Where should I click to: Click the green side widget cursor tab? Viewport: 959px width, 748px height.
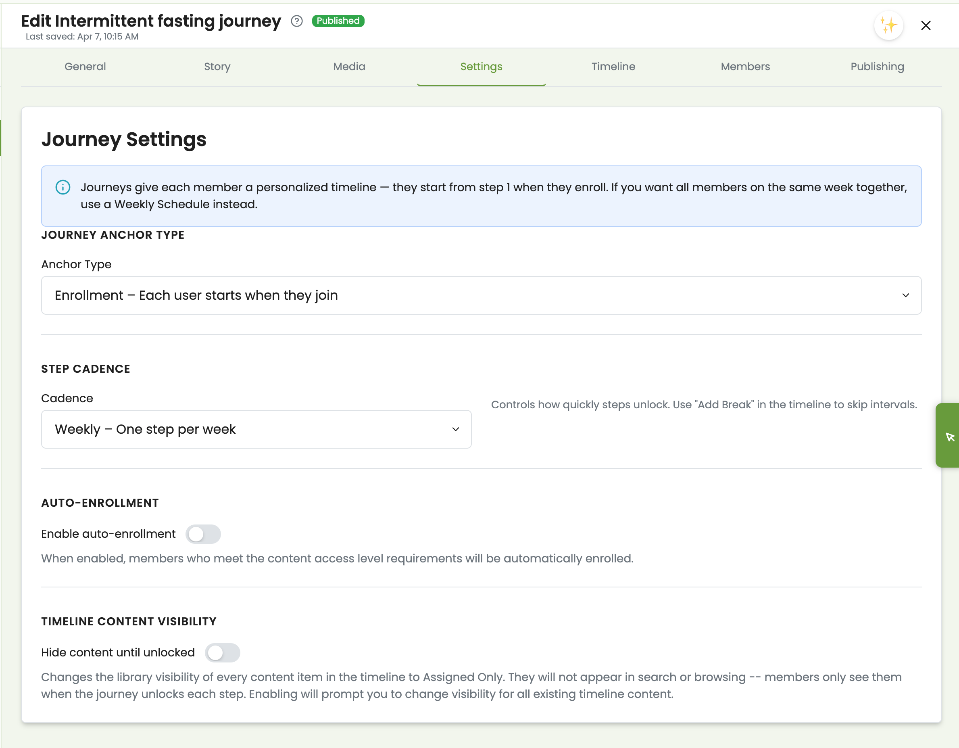coord(949,435)
